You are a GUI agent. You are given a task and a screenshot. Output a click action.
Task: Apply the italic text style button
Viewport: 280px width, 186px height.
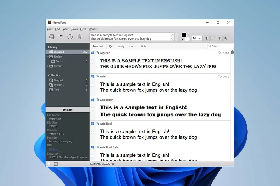pos(213,38)
